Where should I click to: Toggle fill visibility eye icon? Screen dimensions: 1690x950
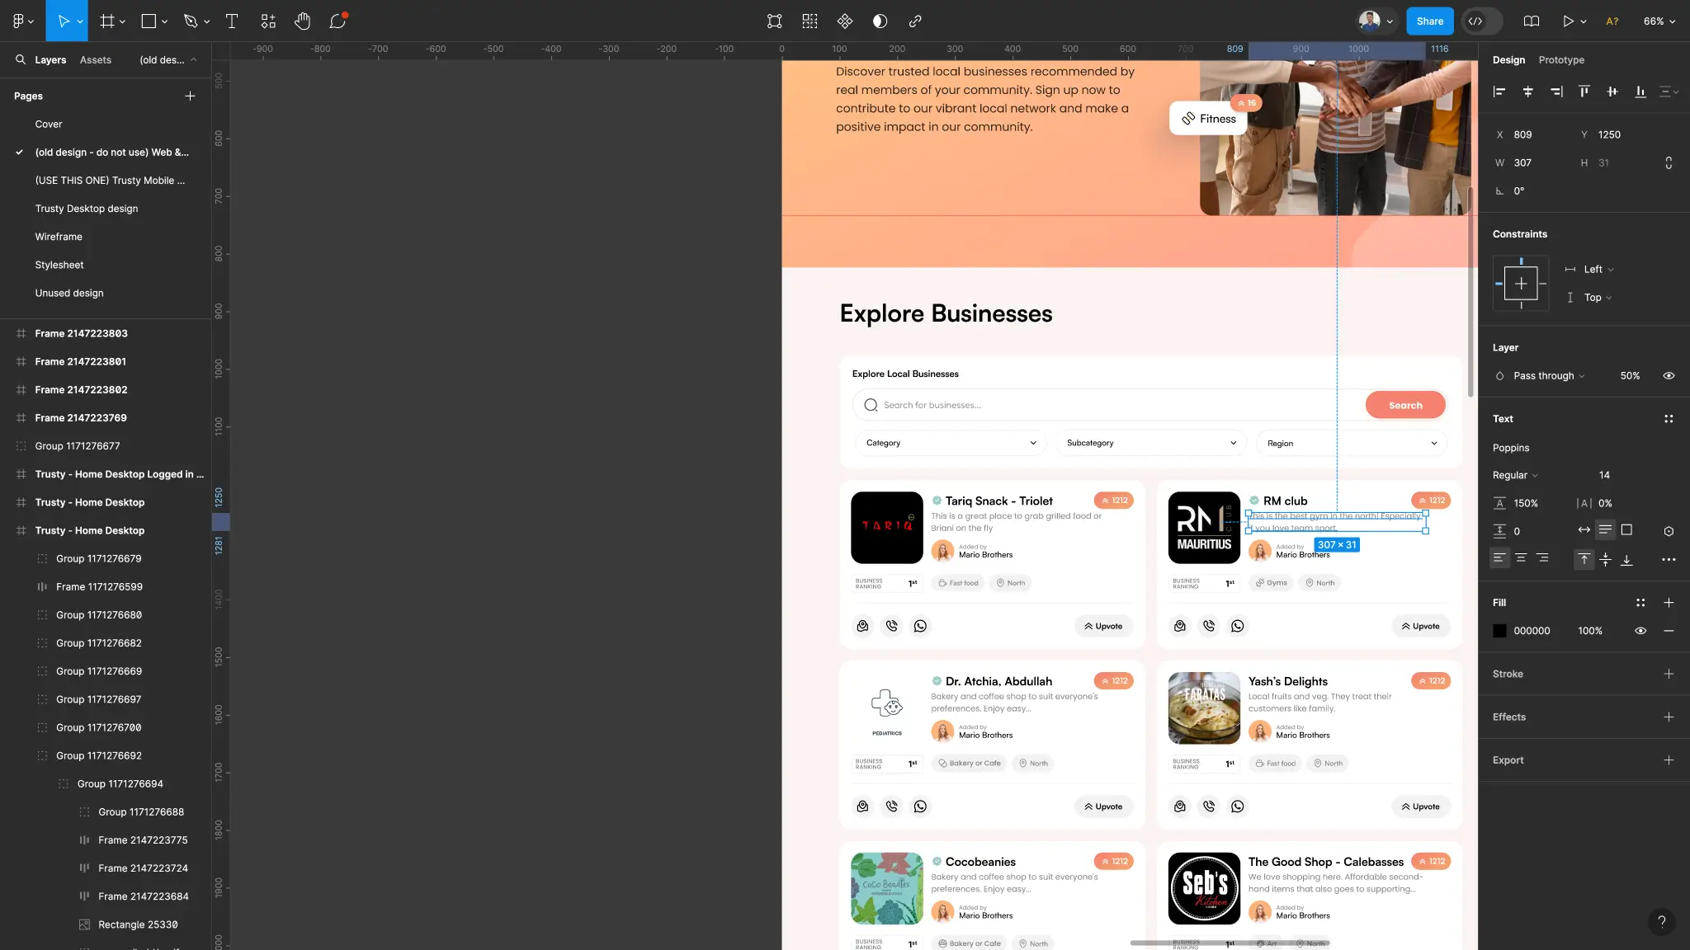click(1640, 631)
